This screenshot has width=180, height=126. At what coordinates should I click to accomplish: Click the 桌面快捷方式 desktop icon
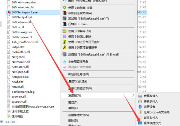tap(140, 123)
